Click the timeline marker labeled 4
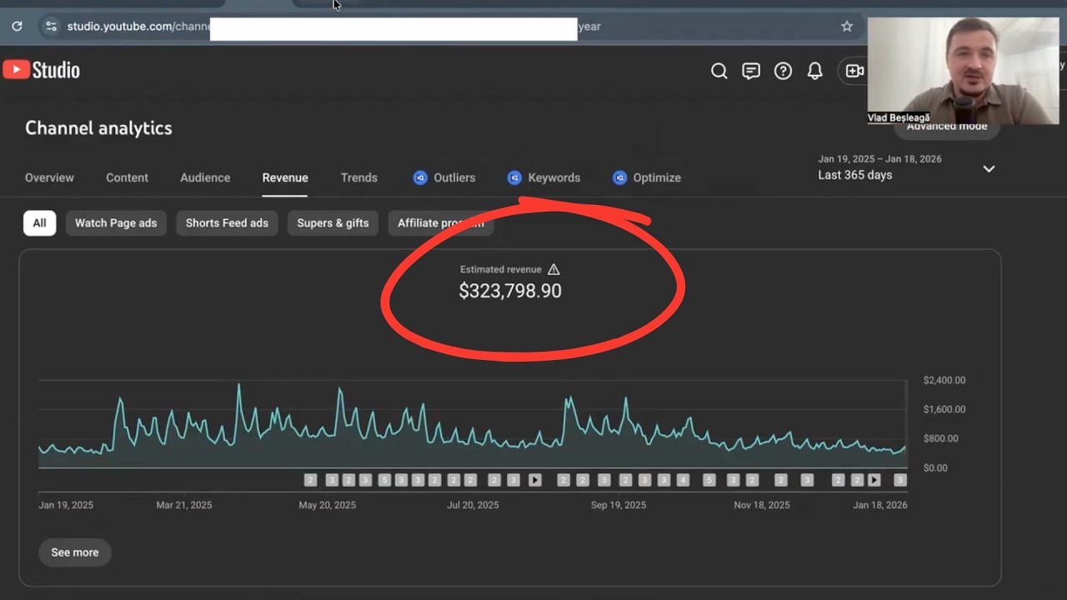This screenshot has height=600, width=1067. (x=683, y=480)
